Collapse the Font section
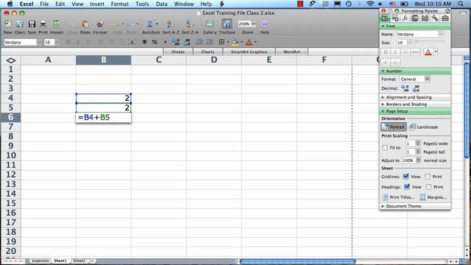Screen dimensions: 471x265 [x=383, y=26]
